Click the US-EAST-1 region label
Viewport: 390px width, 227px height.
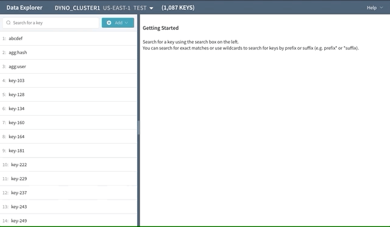(x=116, y=8)
